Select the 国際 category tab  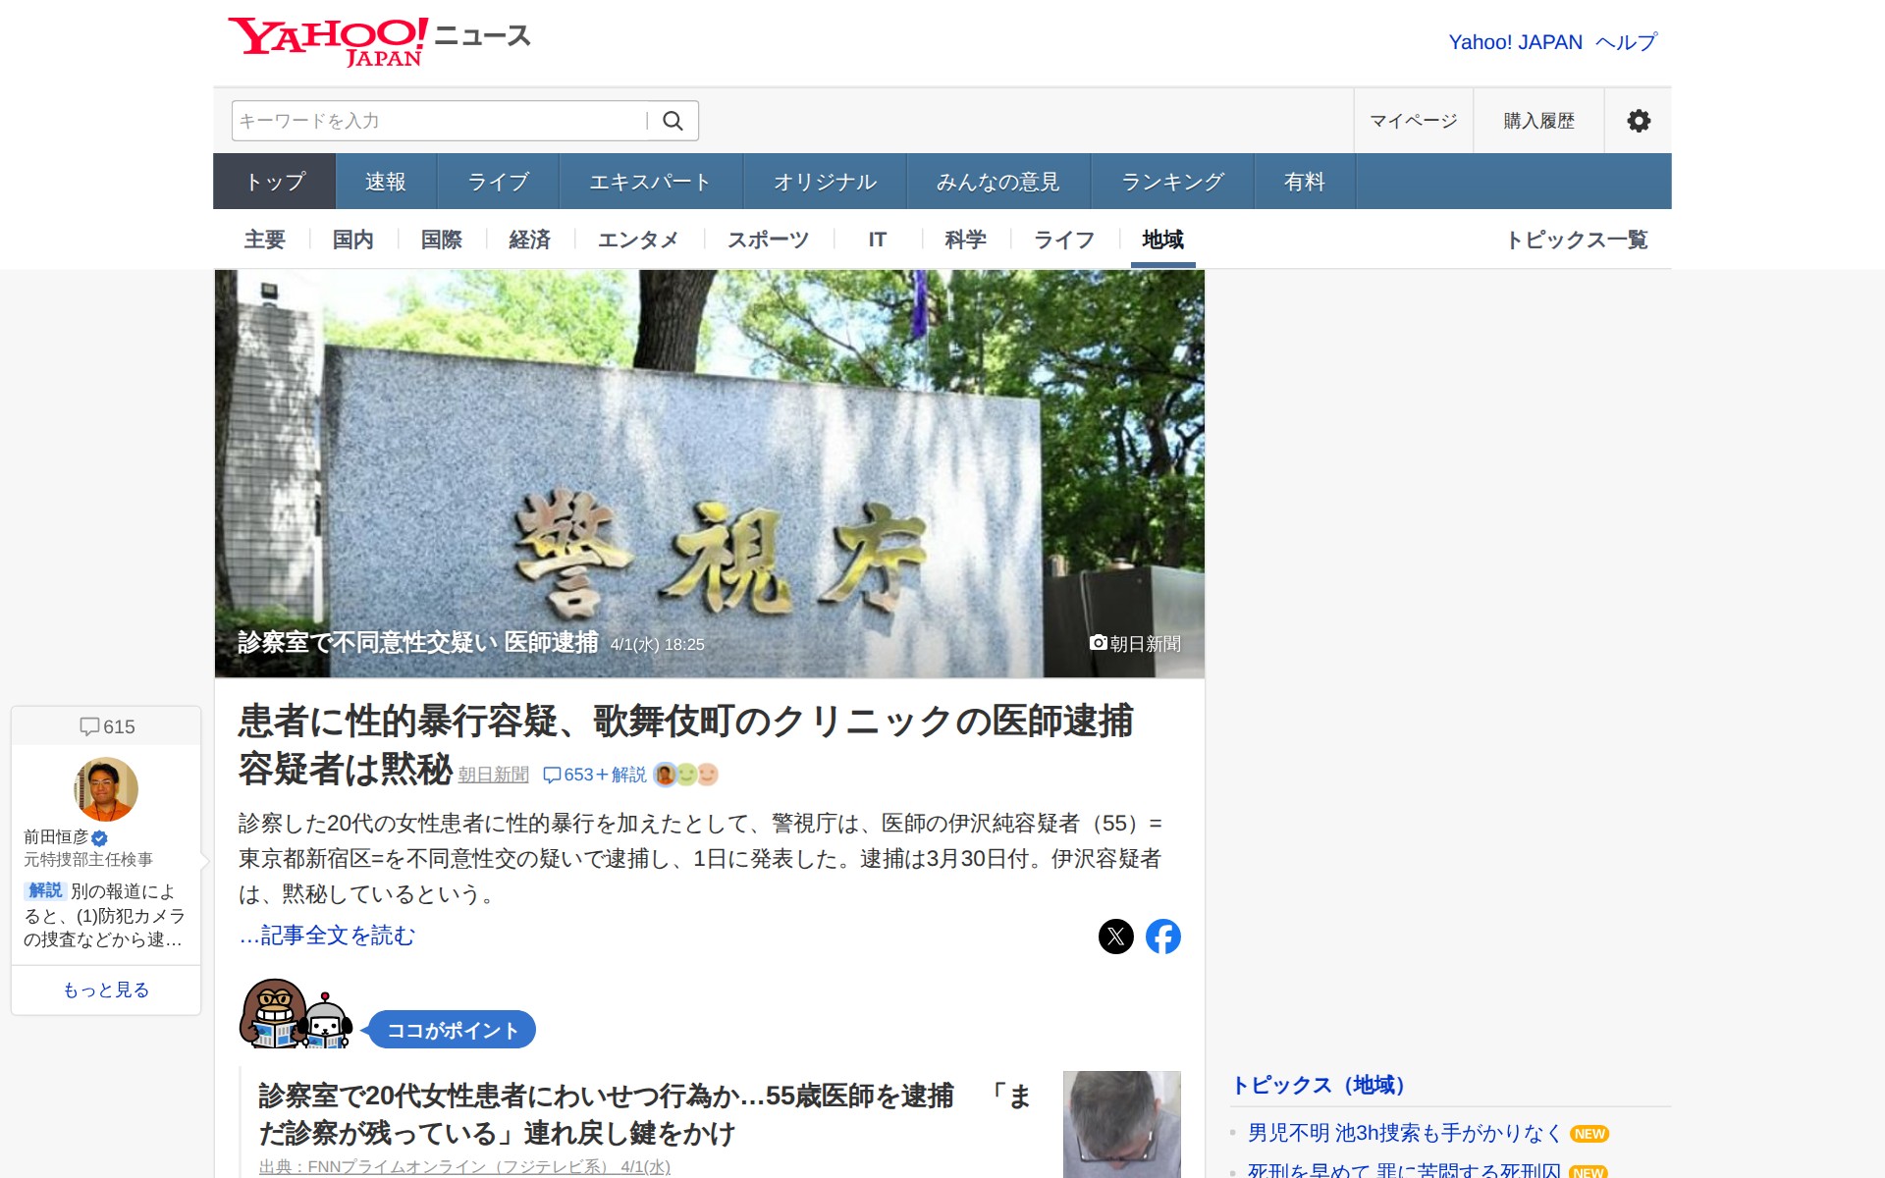[441, 240]
